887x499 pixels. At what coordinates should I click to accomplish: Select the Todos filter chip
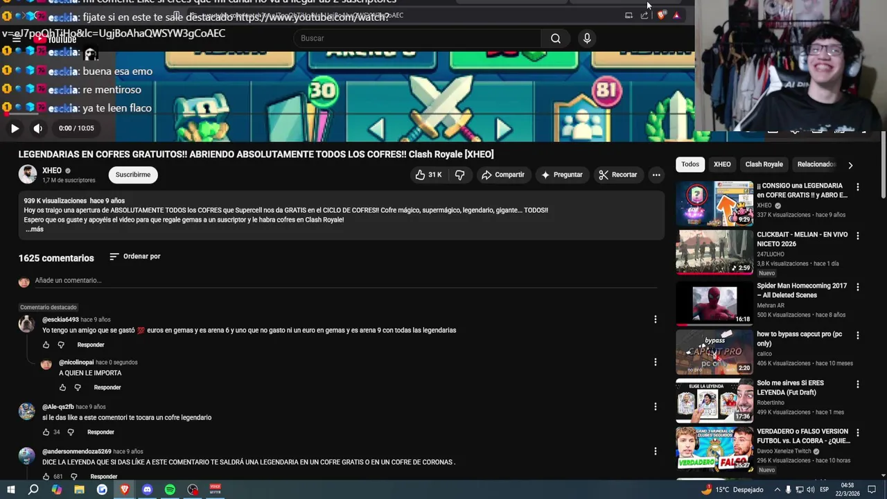pos(690,164)
